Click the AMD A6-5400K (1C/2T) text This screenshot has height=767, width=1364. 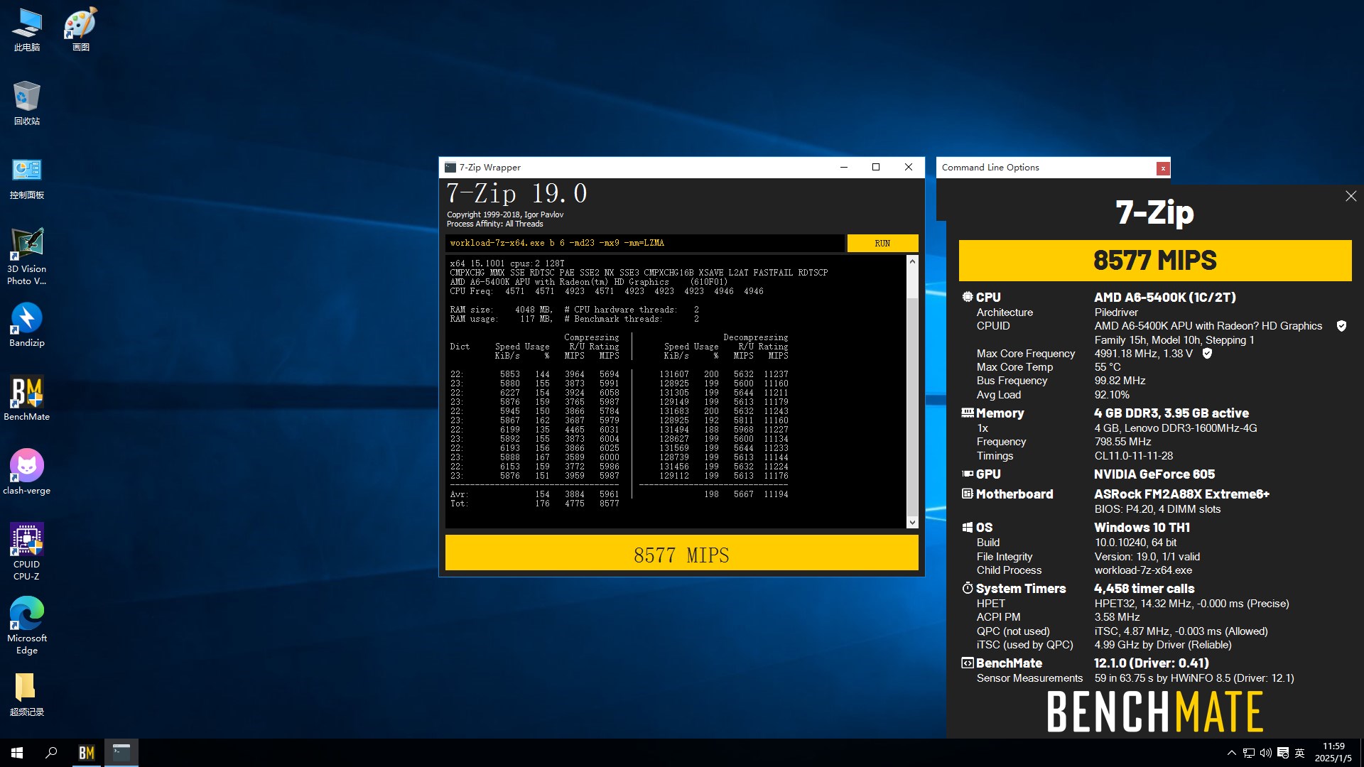click(1165, 298)
